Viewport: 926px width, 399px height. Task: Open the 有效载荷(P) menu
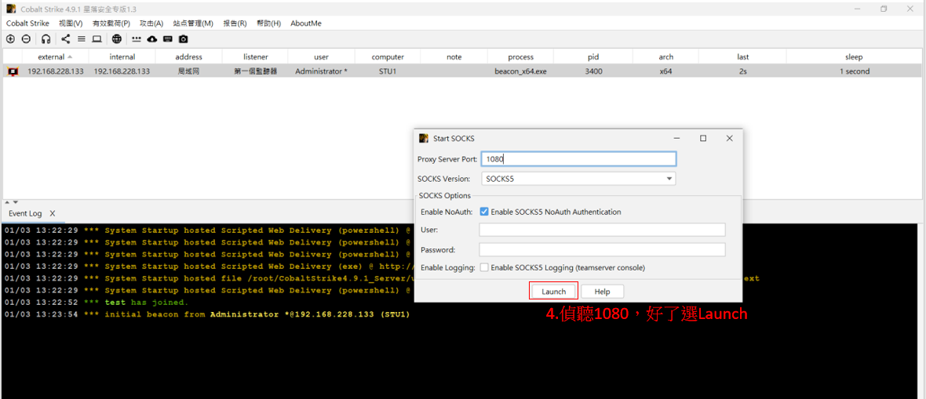click(x=111, y=23)
